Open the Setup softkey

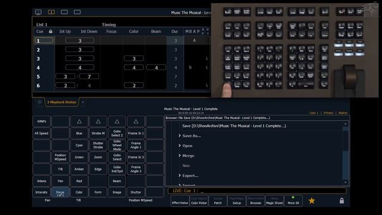(x=236, y=201)
